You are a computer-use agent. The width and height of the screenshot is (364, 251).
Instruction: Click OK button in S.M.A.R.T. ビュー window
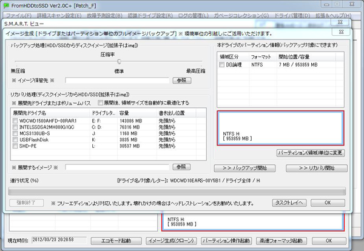coord(329,241)
